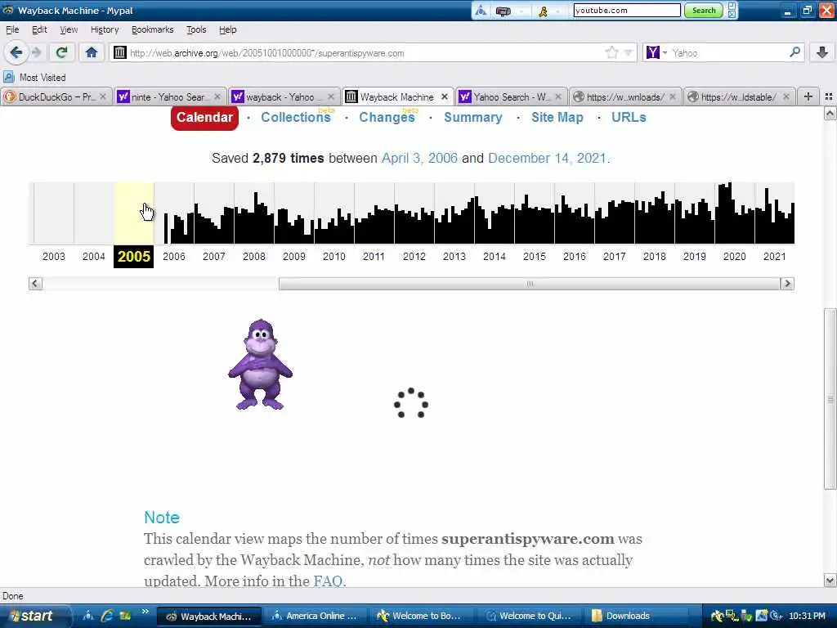This screenshot has width=837, height=628.
Task: Click the green Search button
Action: (x=704, y=11)
